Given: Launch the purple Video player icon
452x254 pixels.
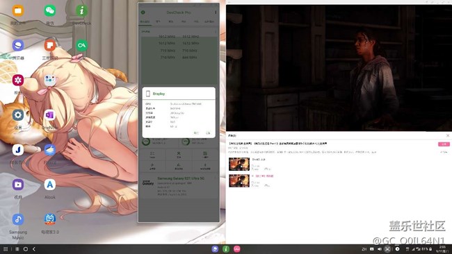Looking at the screenshot, I should point(18,185).
